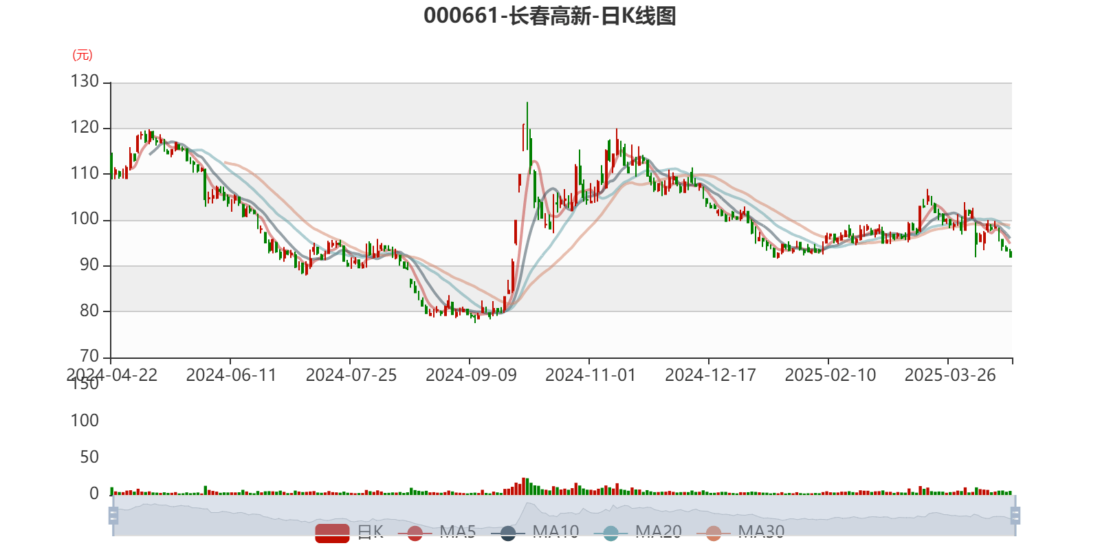The image size is (1100, 550).
Task: Click the right data zoom slider handle
Action: (x=1015, y=516)
